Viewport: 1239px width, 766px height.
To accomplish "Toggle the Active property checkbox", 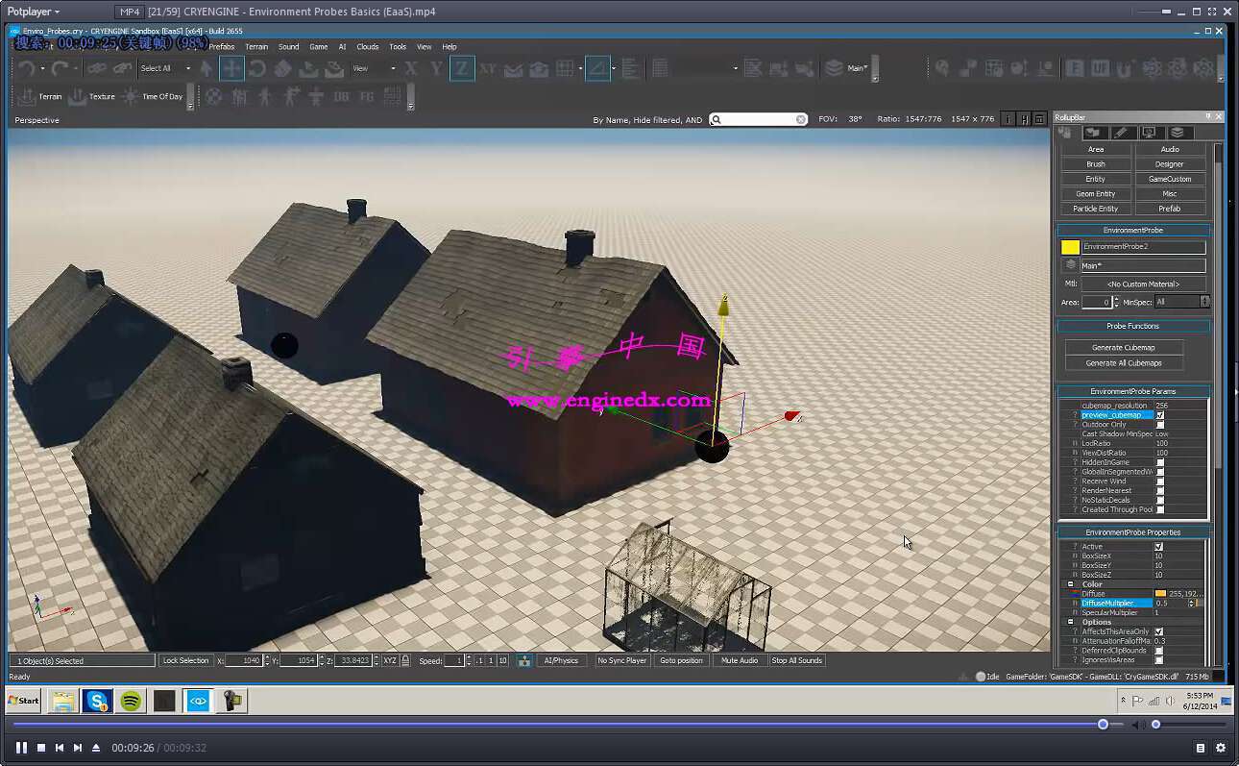I will [1159, 547].
